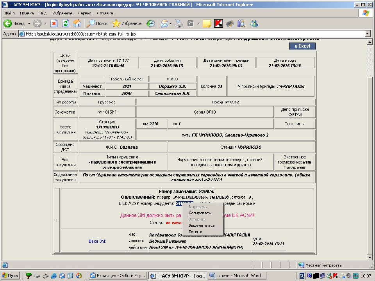Click the Станция ЧУРИЛОВО violation place cell
Screen dimensions: 375x281
[x=107, y=129]
